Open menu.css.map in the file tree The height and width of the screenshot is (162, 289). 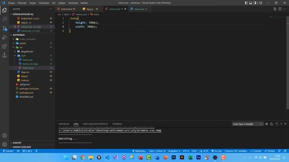[x=30, y=64]
